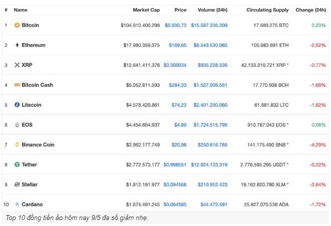The height and width of the screenshot is (226, 331).
Task: Click the Litecoin logo icon
Action: click(17, 105)
